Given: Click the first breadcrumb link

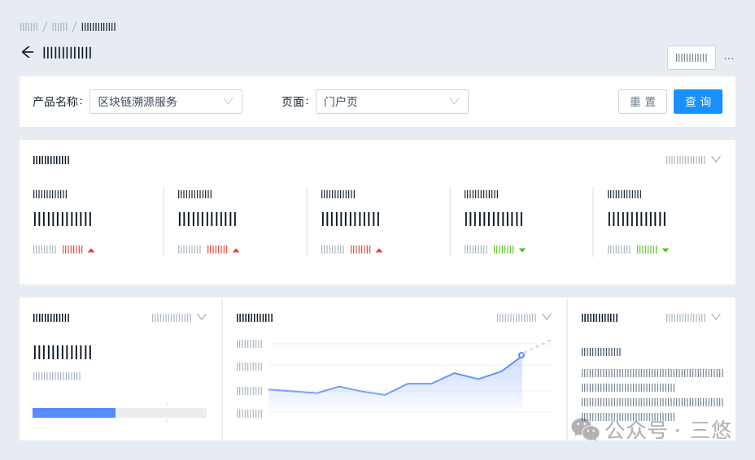Looking at the screenshot, I should [29, 27].
